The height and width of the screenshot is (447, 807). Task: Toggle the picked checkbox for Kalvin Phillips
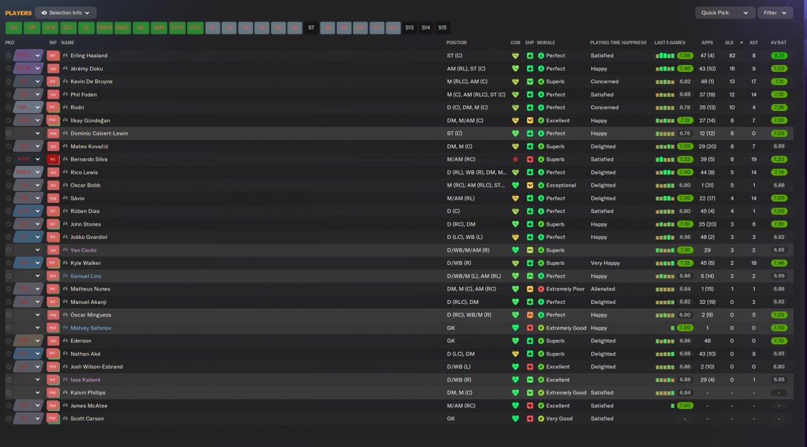point(9,393)
